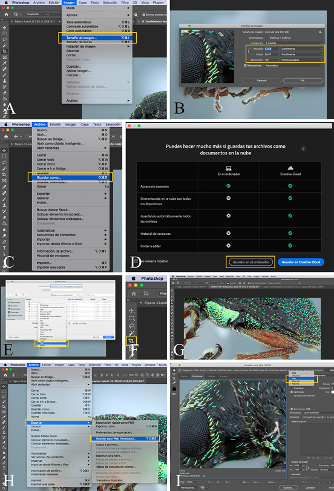Click Guardar en el ordenador button

[250, 262]
